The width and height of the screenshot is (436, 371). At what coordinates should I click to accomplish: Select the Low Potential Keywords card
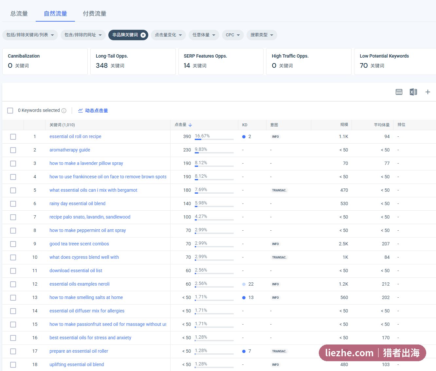(395, 62)
